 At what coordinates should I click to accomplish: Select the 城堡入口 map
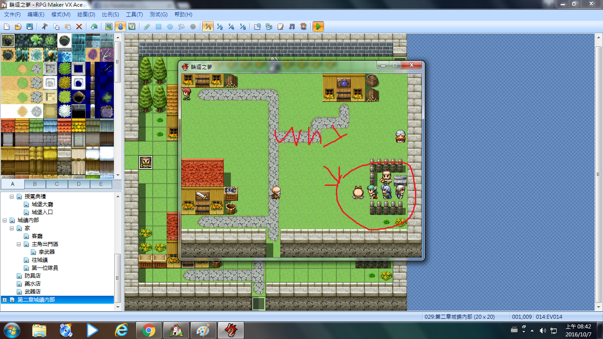(42, 212)
